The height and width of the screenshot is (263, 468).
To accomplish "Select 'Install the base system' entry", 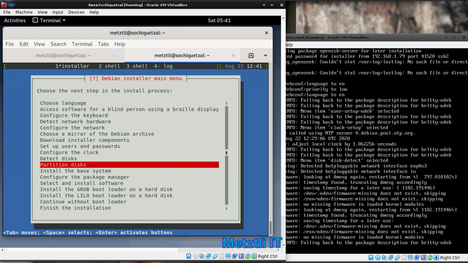I will (x=76, y=171).
